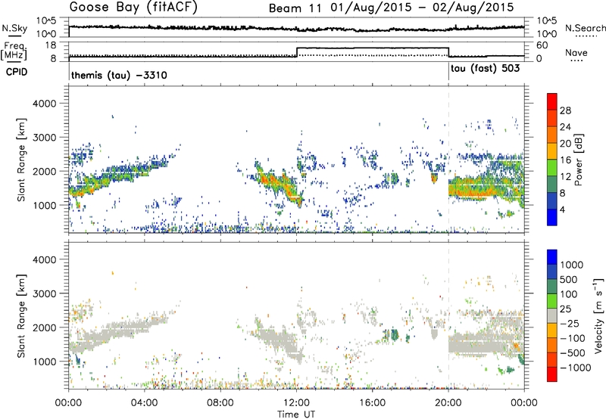Click the 'Goose Bay (fitACF)' plot title
Screen dimensions: 606x419
click(133, 8)
